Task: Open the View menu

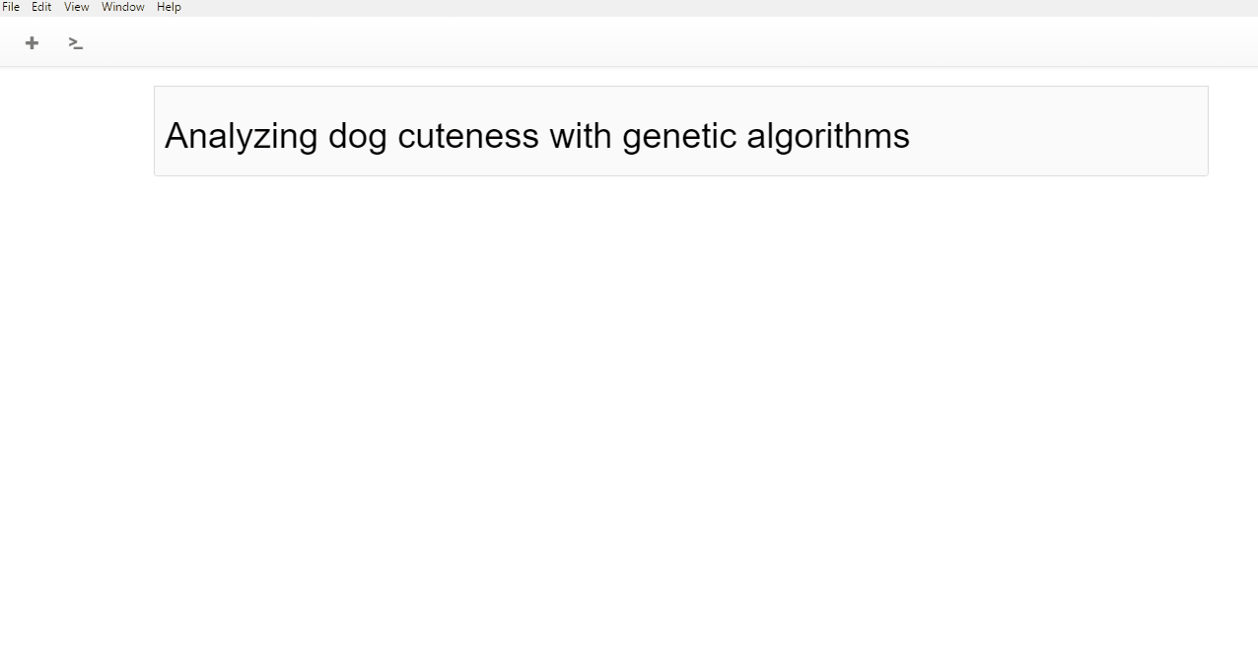Action: click(x=77, y=7)
